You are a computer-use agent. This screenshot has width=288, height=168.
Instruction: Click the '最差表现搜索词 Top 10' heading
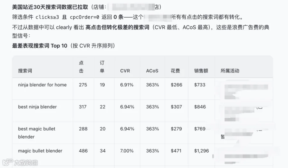pos(40,46)
